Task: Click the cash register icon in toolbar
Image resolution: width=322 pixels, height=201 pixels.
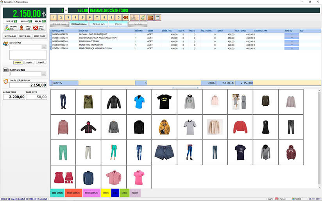Action: click(134, 18)
